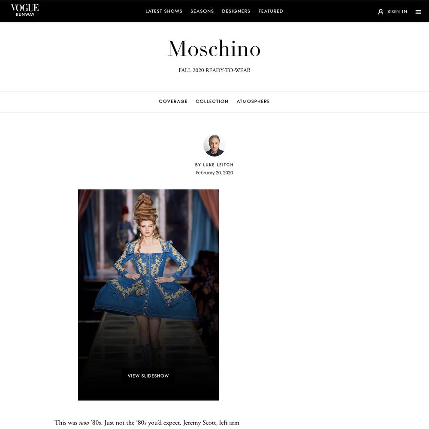Click the Vogue Runway logo
This screenshot has height=429, width=429.
[x=24, y=10]
